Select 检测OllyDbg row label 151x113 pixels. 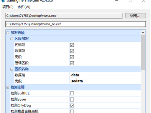[x=21, y=105]
